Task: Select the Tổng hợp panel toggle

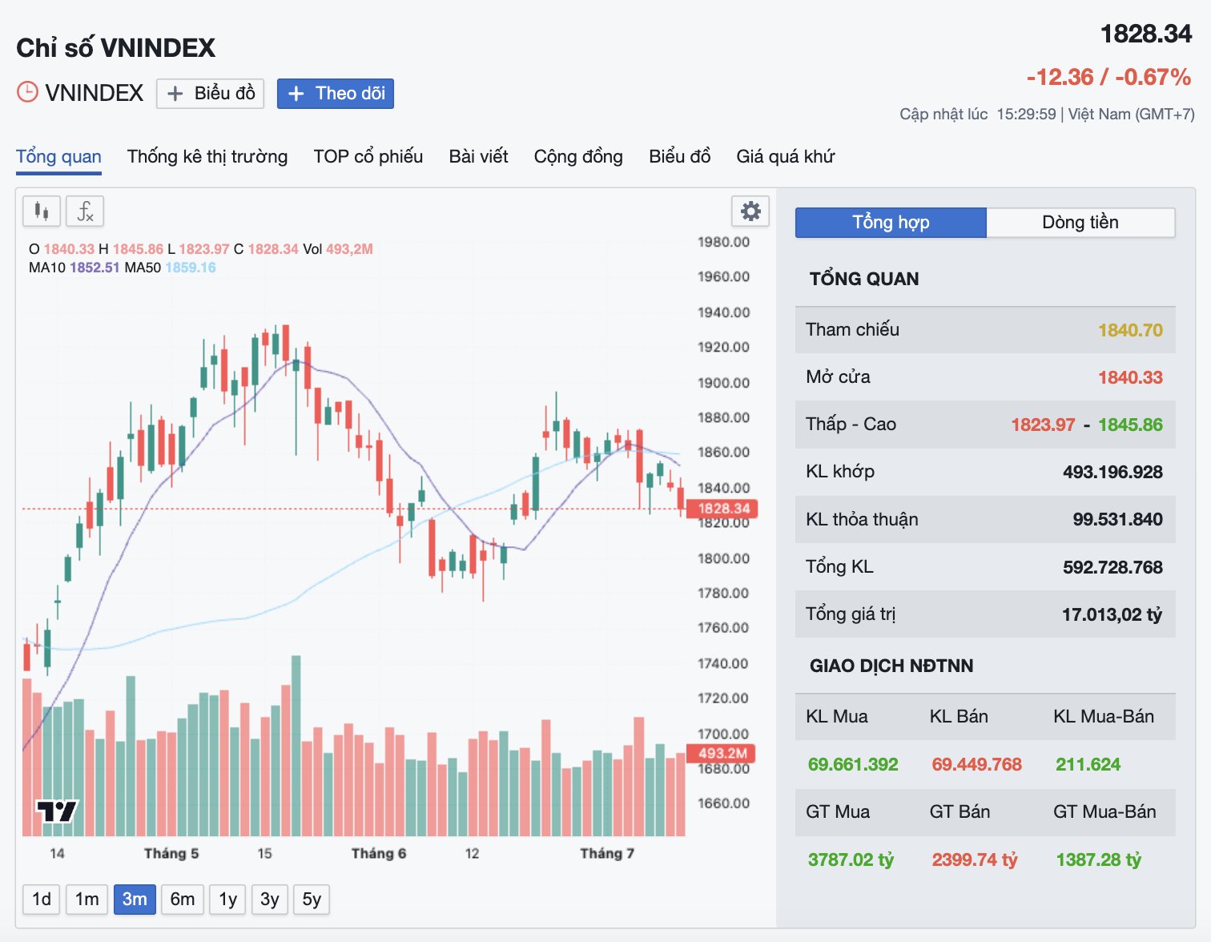Action: click(891, 223)
